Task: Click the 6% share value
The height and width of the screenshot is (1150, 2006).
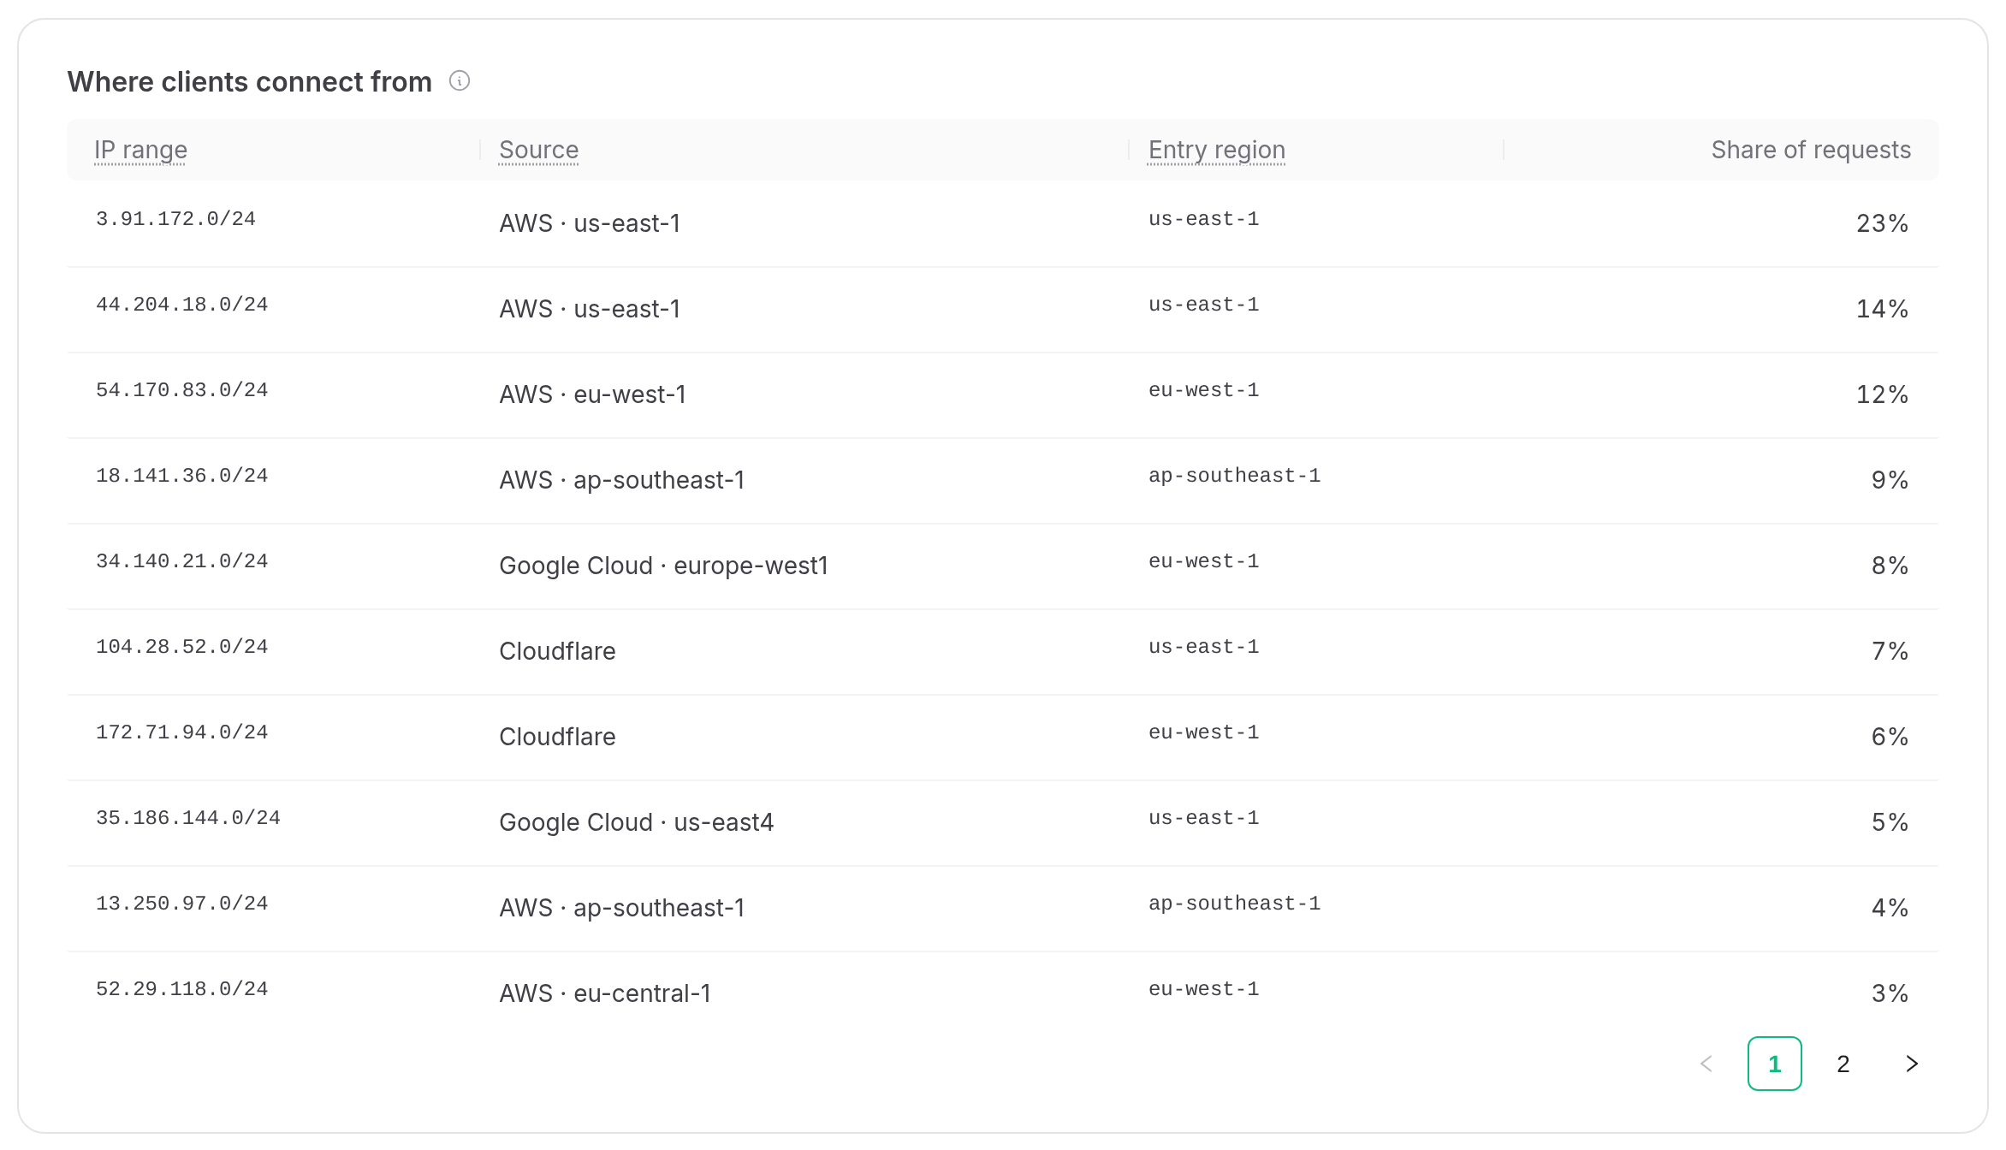Action: [1890, 737]
